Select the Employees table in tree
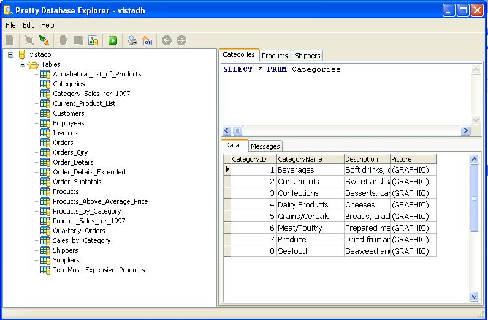The image size is (488, 320). coord(68,123)
